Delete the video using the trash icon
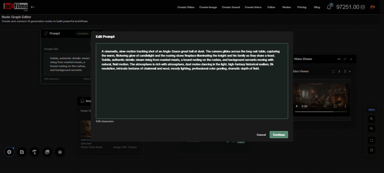This screenshot has height=173, width=384. [345, 71]
